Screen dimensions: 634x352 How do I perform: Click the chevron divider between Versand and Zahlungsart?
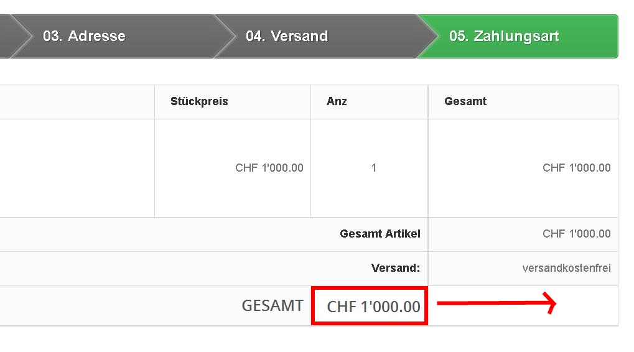(x=427, y=36)
